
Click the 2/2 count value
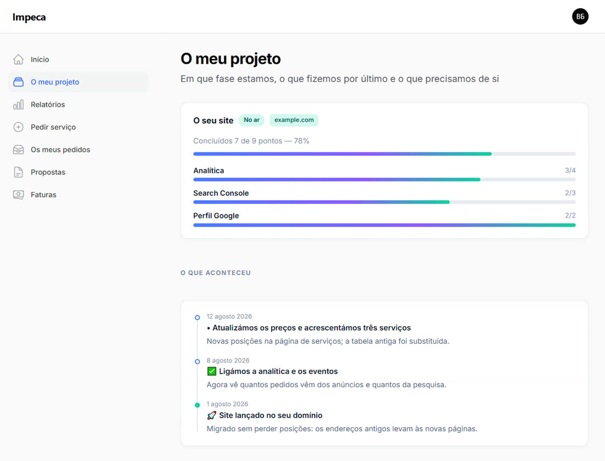pyautogui.click(x=570, y=215)
